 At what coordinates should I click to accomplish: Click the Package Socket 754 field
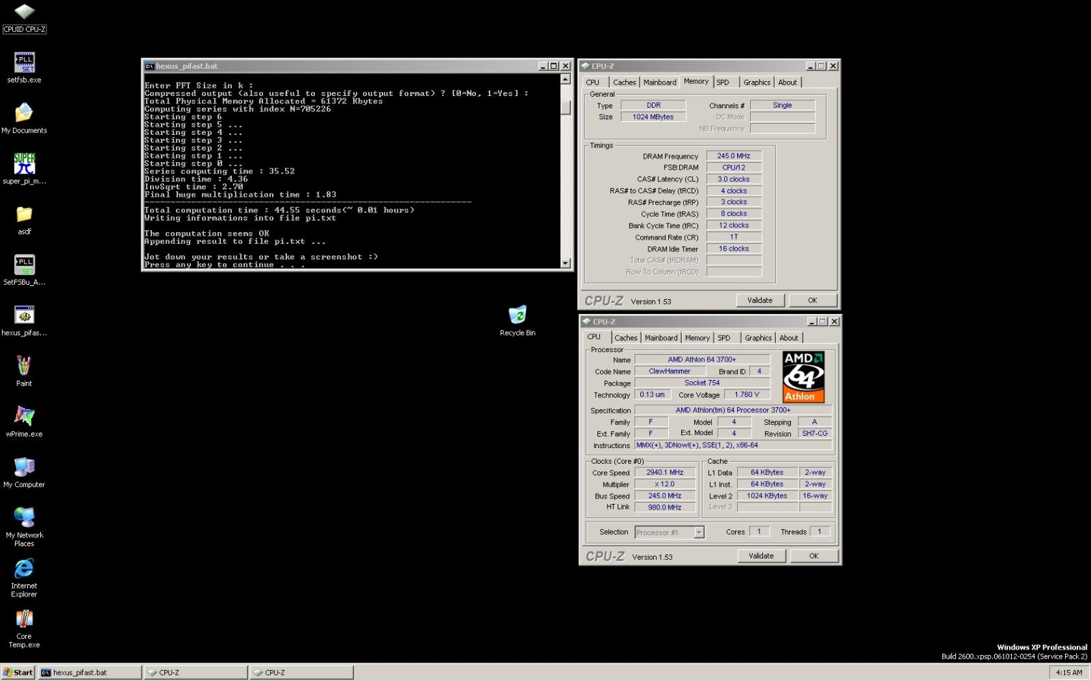coord(702,383)
